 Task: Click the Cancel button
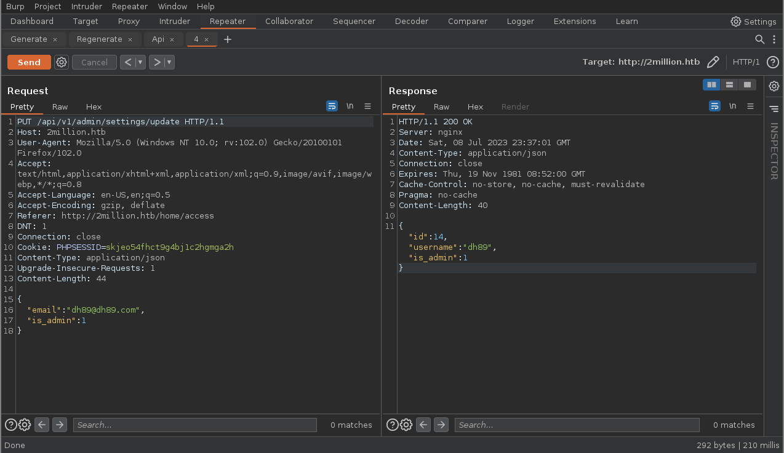[x=94, y=62]
